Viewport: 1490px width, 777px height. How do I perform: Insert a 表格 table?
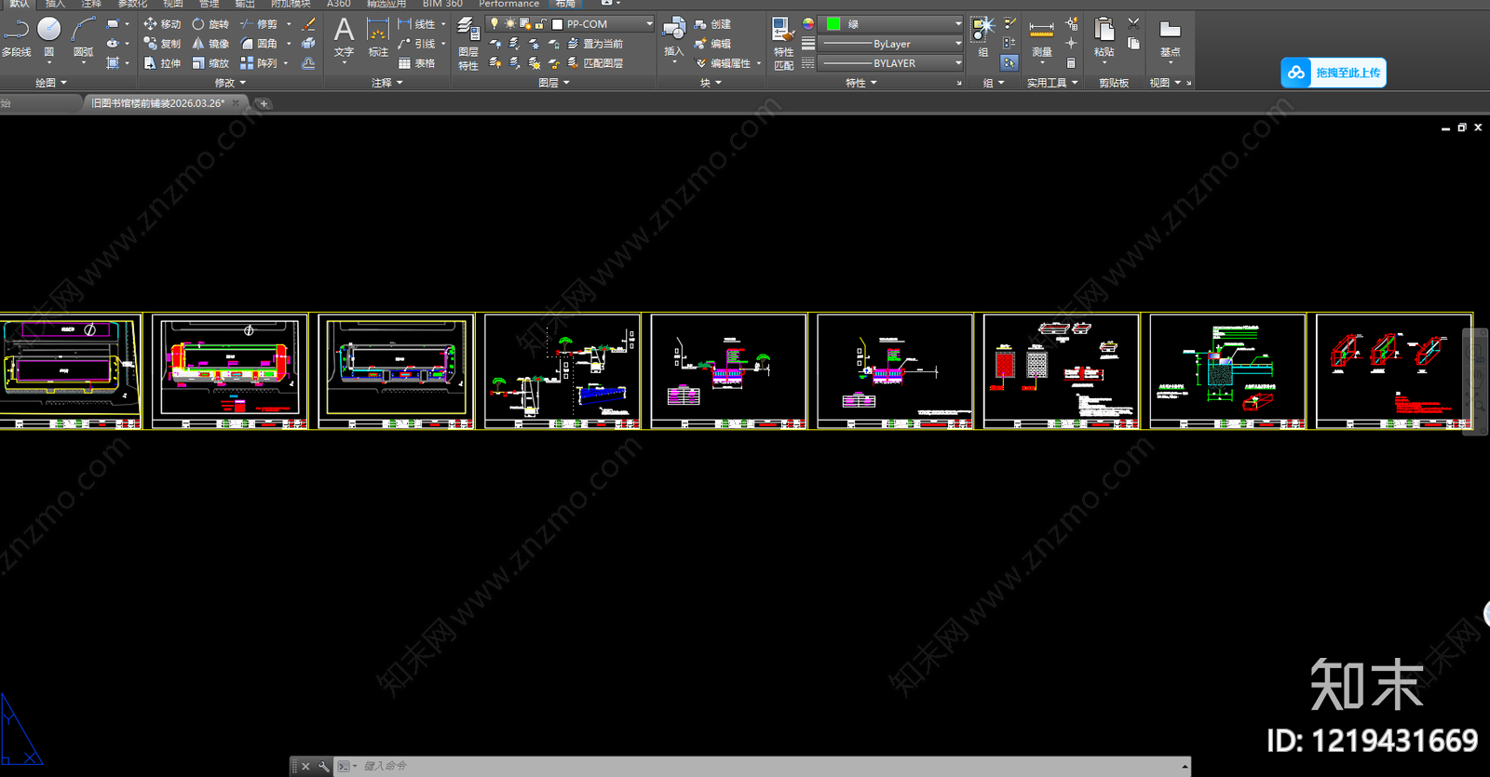click(416, 63)
